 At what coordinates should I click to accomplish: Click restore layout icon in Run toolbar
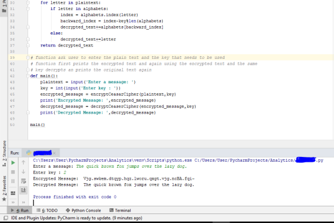[13, 193]
